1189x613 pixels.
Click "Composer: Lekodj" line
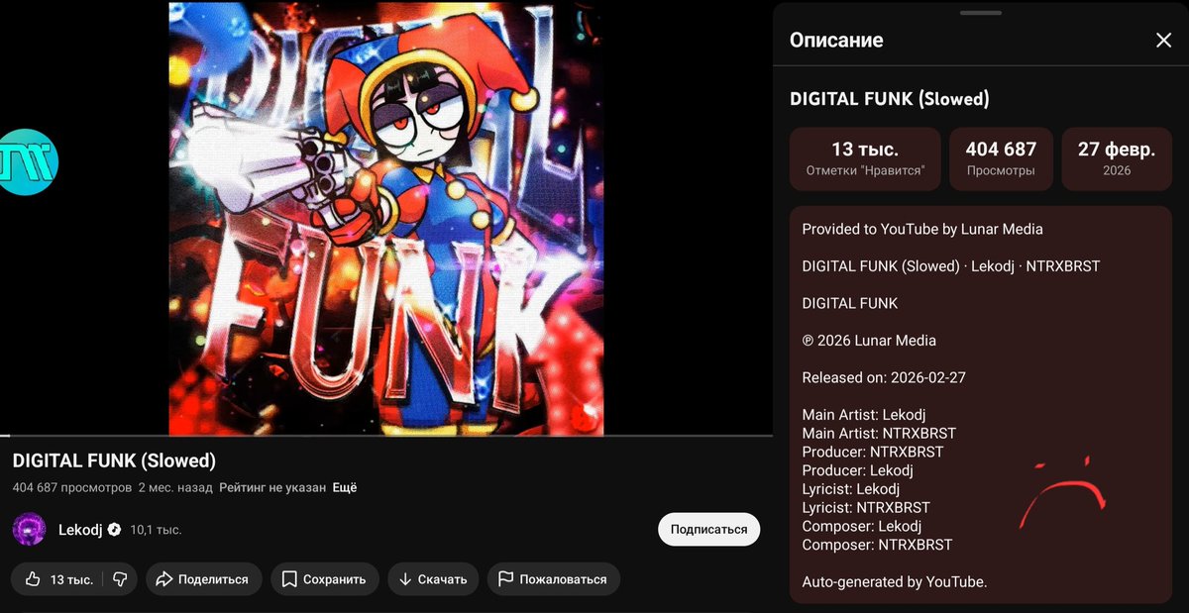(x=862, y=526)
